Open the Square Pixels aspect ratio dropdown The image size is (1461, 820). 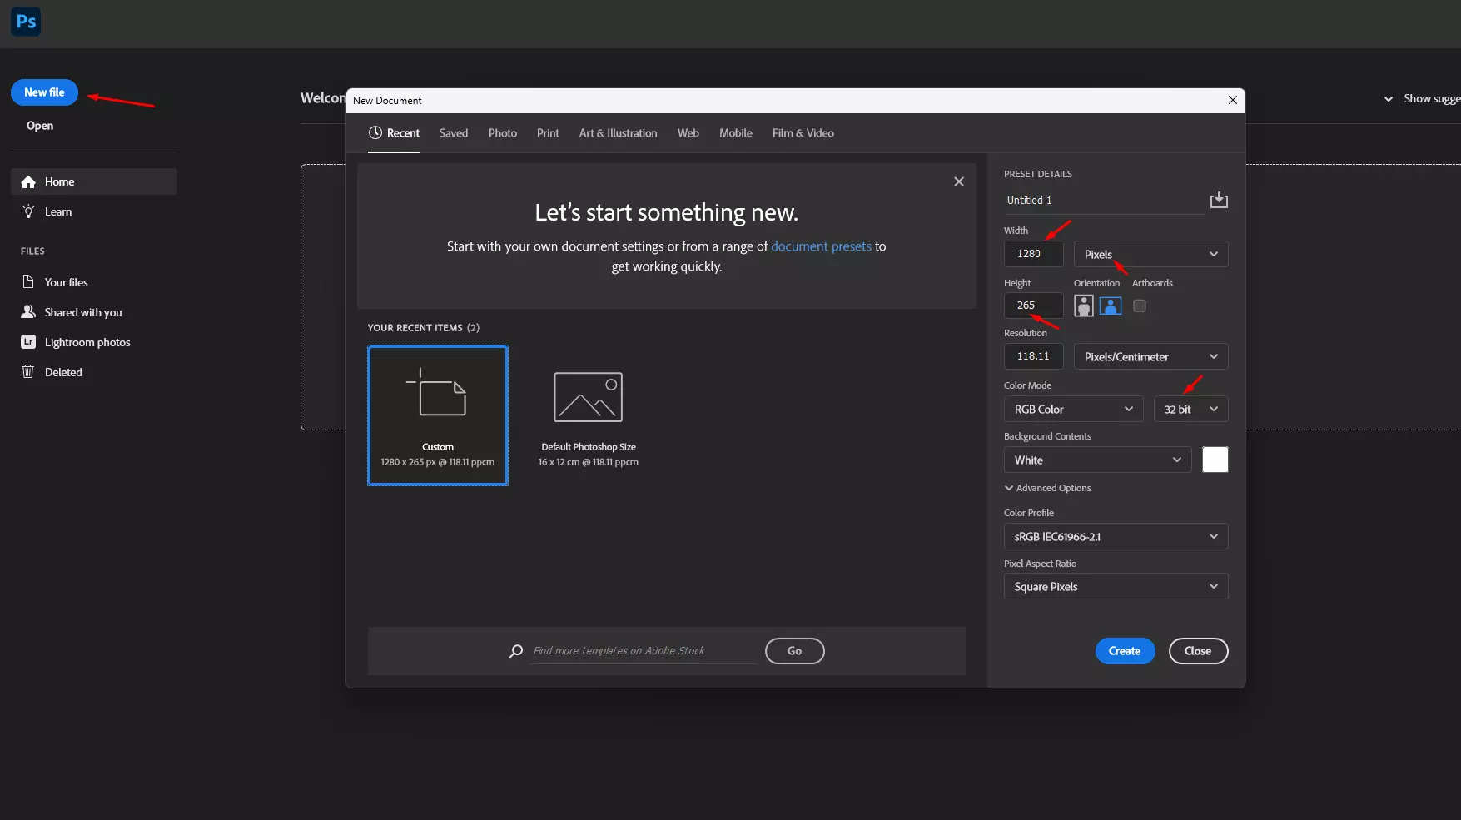1116,586
